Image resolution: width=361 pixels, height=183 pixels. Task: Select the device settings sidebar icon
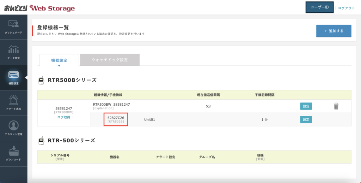point(13,75)
